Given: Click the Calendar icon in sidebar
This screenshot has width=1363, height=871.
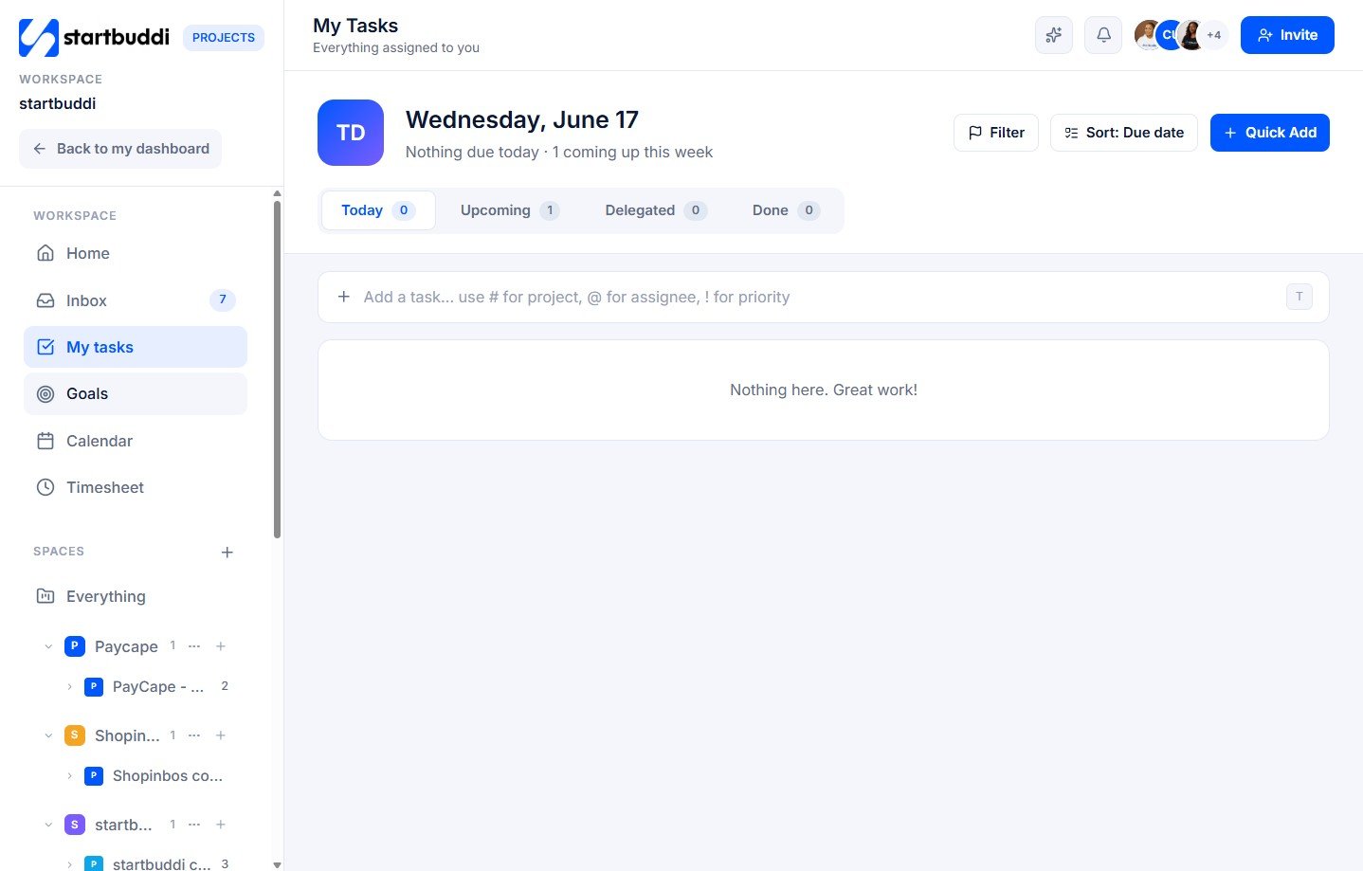Looking at the screenshot, I should pyautogui.click(x=45, y=441).
